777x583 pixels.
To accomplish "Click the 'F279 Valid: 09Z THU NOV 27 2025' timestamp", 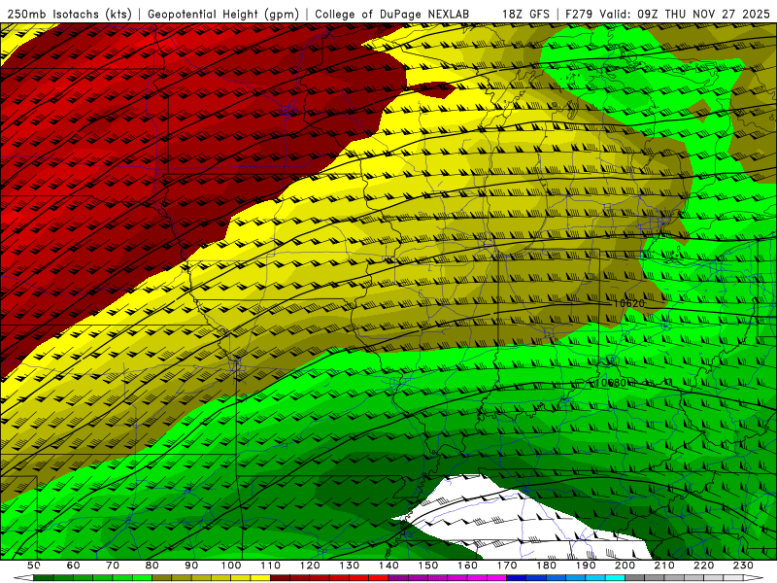I will pyautogui.click(x=667, y=14).
